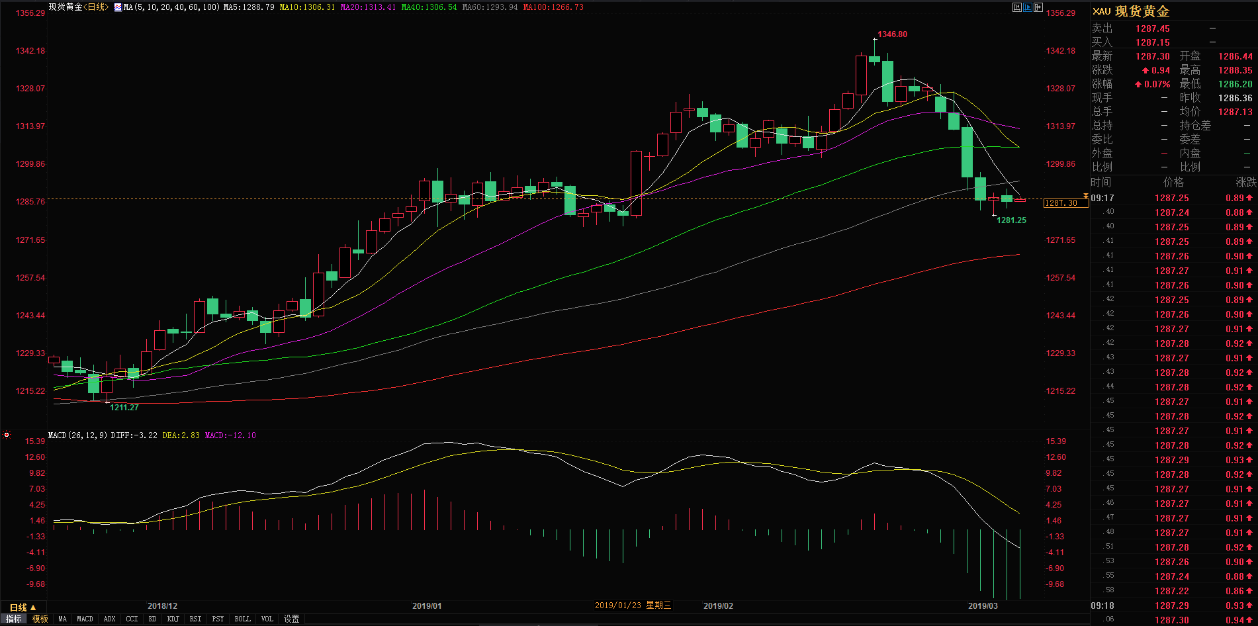
Task: Select the RSI indicator tab
Action: click(x=196, y=619)
